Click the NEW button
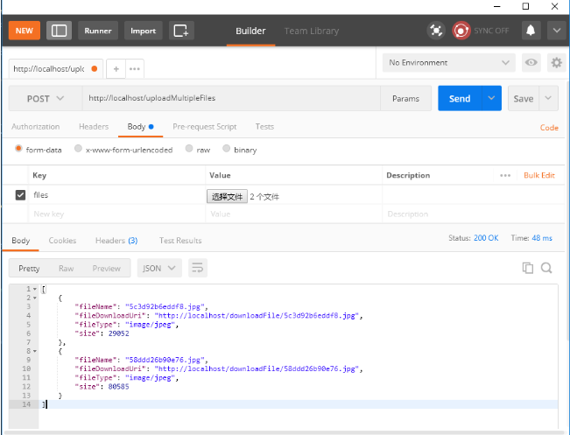Viewport: 570px width, 435px height. point(25,31)
